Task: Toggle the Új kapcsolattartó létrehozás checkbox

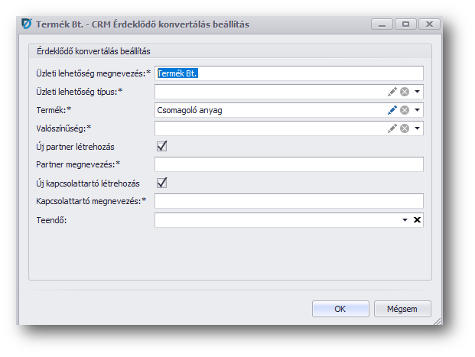Action: [161, 183]
